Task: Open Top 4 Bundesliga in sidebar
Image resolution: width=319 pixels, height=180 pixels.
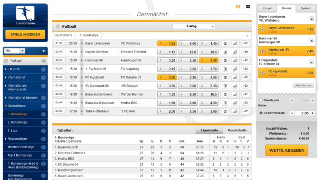Action: coord(25,156)
